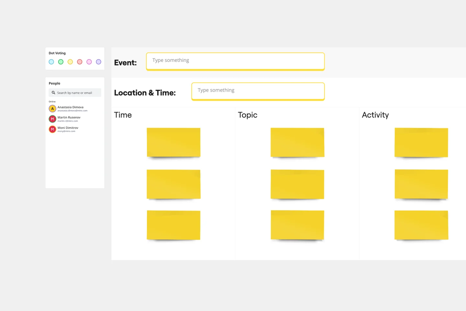Click Martin Rusenov's avatar
The width and height of the screenshot is (466, 311).
coord(52,119)
